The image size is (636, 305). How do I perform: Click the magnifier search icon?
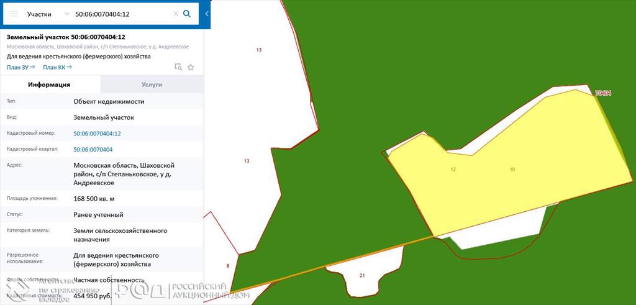pyautogui.click(x=187, y=13)
